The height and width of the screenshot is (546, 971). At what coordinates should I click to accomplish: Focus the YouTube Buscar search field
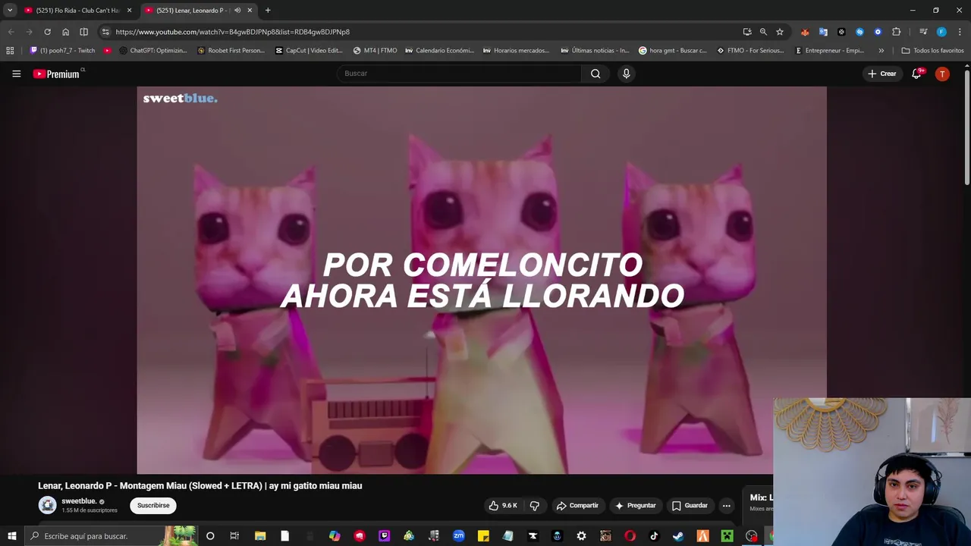tap(460, 74)
